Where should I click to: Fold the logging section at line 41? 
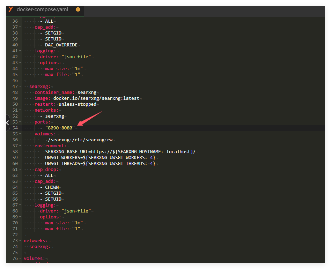click(x=20, y=51)
